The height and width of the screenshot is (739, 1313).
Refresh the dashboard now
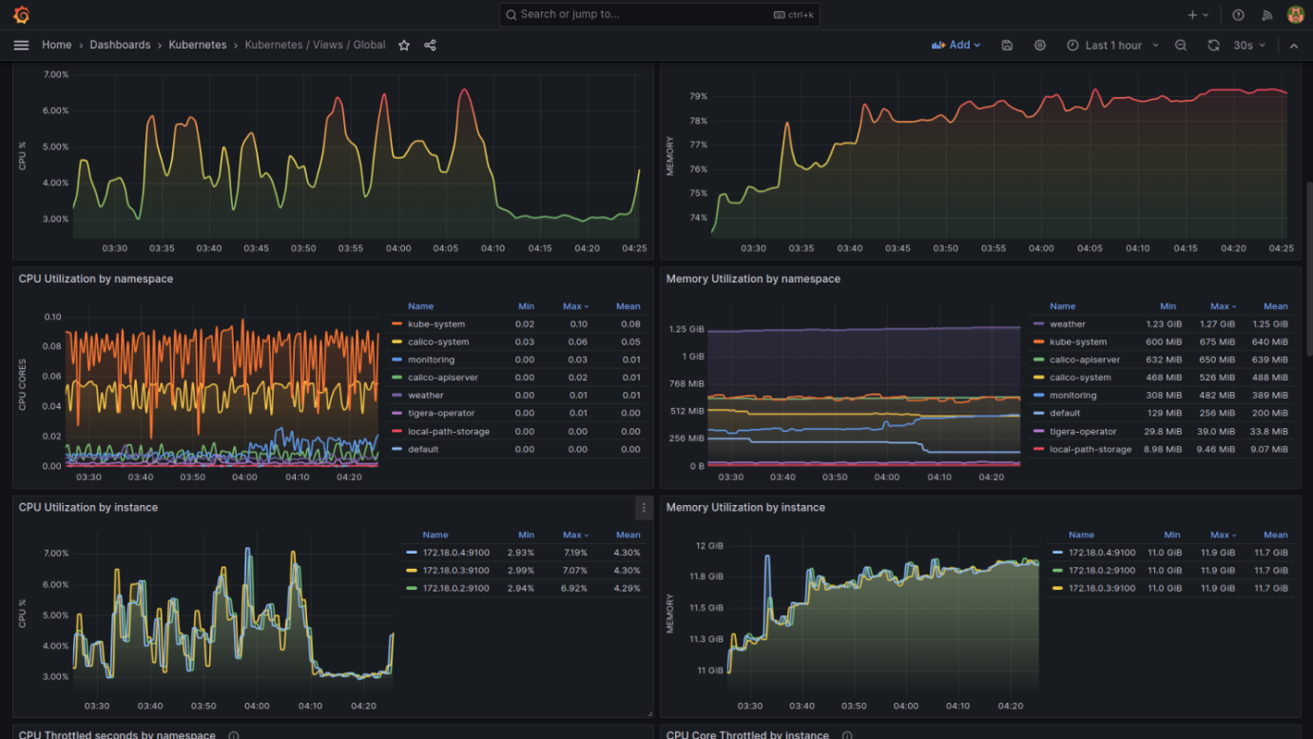point(1213,45)
